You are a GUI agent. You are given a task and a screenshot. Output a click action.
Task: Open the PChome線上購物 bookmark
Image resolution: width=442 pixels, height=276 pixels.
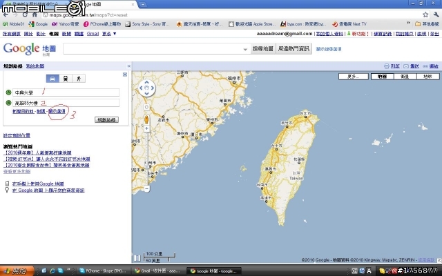102,24
